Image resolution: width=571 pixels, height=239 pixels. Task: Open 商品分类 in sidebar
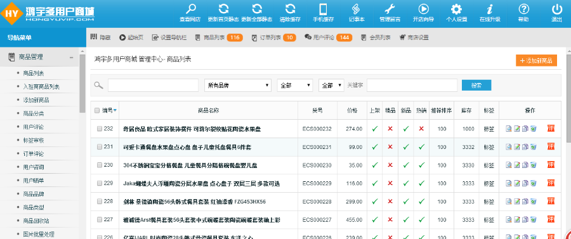(34, 113)
